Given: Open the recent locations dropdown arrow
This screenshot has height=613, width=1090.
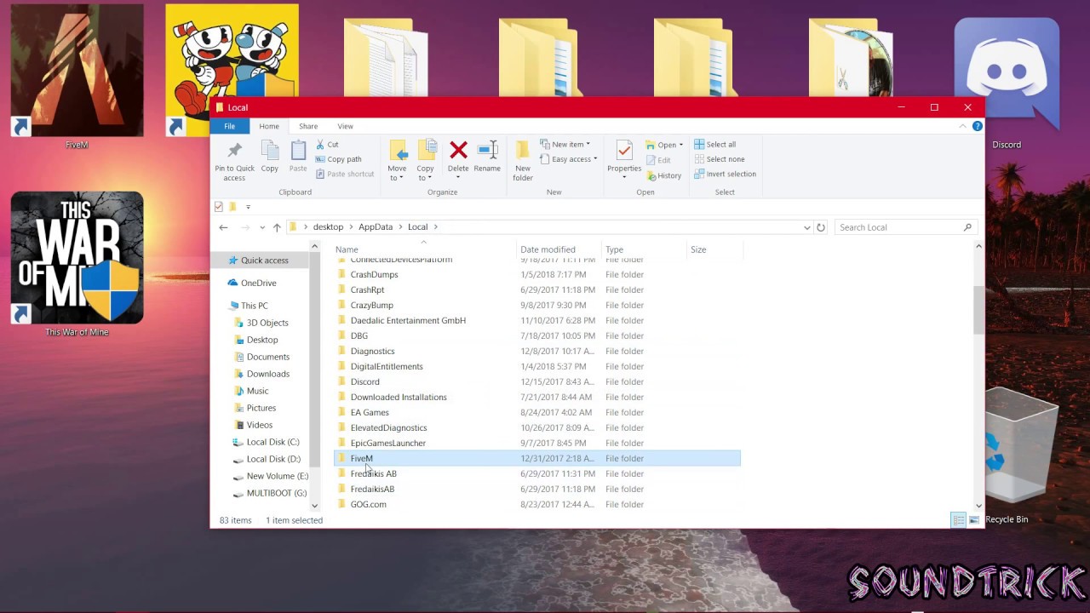Looking at the screenshot, I should coord(261,227).
